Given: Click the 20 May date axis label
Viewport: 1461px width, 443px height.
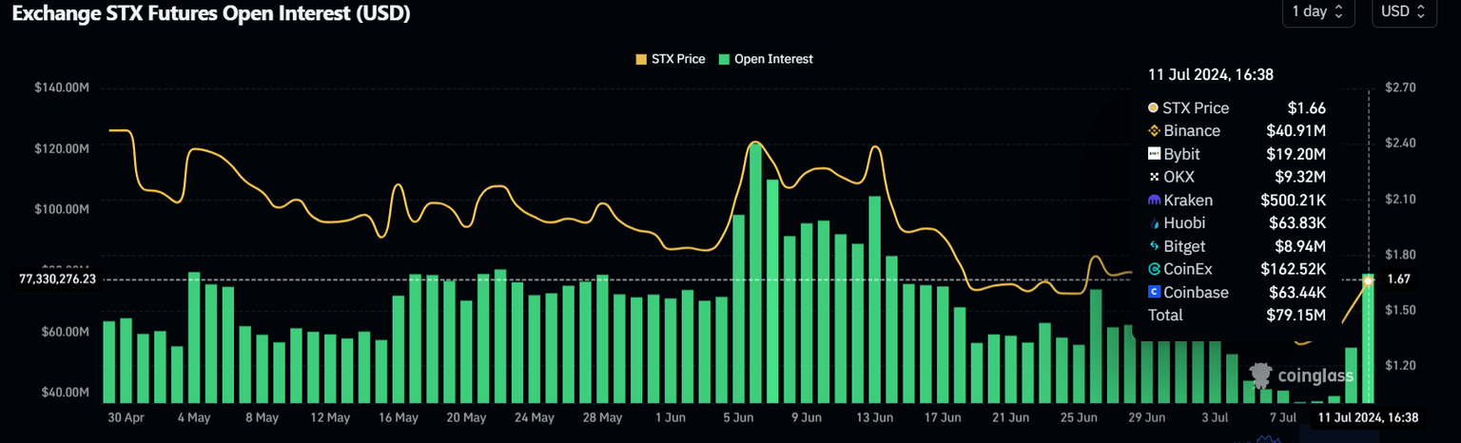Looking at the screenshot, I should point(466,418).
